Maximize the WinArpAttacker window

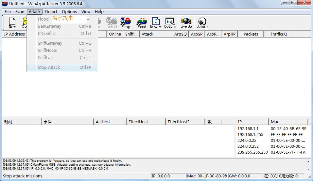pyautogui.click(x=293, y=3)
